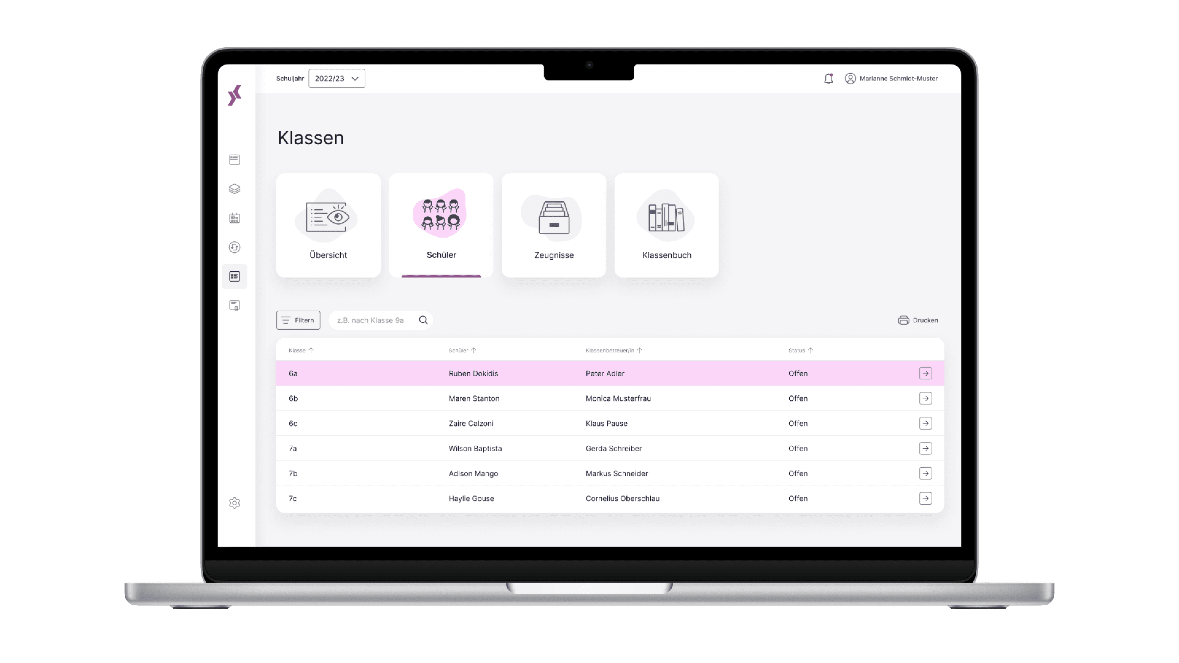Select the calendar icon in the sidebar

tap(235, 218)
